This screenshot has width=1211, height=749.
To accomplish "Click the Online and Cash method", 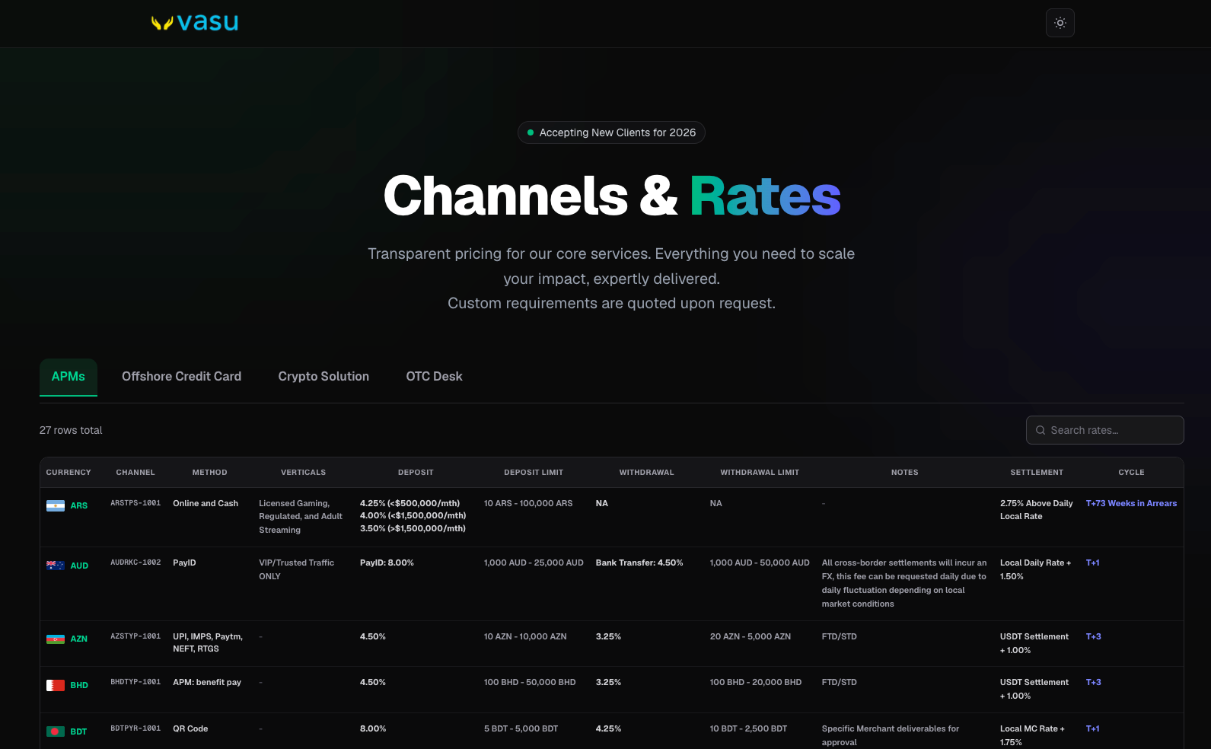I will [x=206, y=503].
